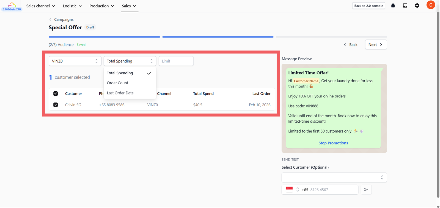Image resolution: width=440 pixels, height=208 pixels.
Task: Toggle the select-all customers checkbox
Action: pyautogui.click(x=56, y=94)
